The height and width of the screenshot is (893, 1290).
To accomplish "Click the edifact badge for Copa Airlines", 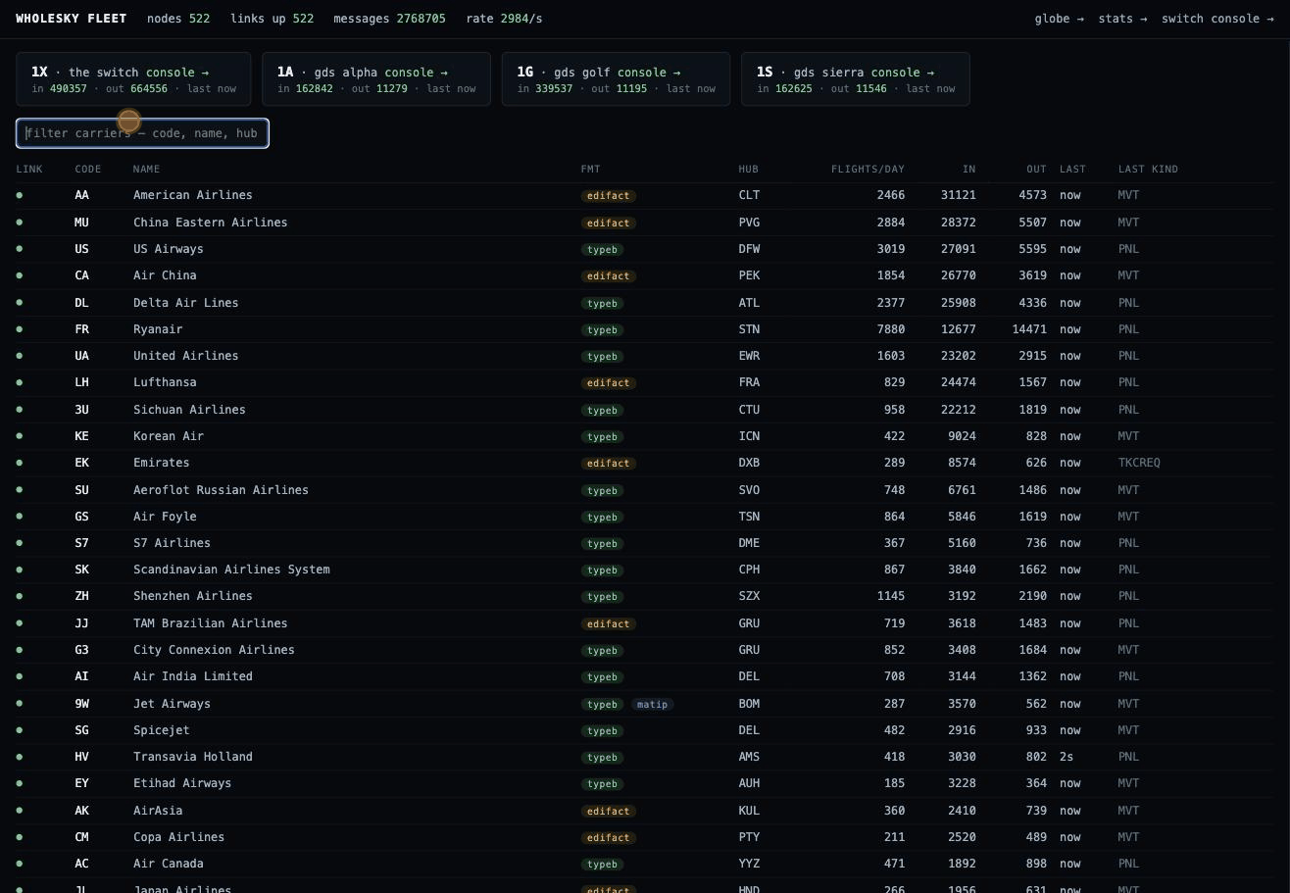I will [x=608, y=838].
